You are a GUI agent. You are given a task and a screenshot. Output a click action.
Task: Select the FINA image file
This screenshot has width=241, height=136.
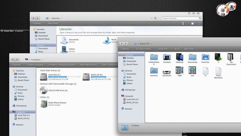point(180,70)
